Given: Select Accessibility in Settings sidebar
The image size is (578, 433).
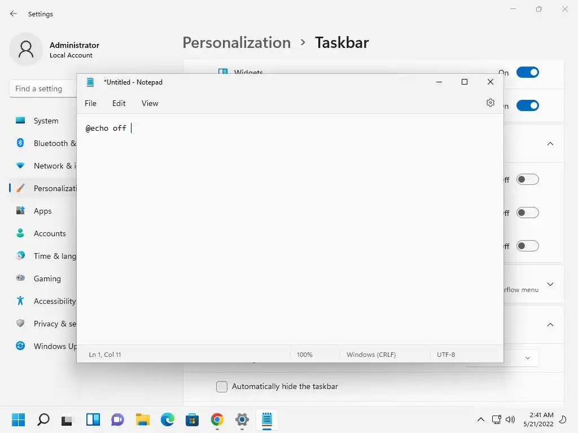Looking at the screenshot, I should pos(43,301).
